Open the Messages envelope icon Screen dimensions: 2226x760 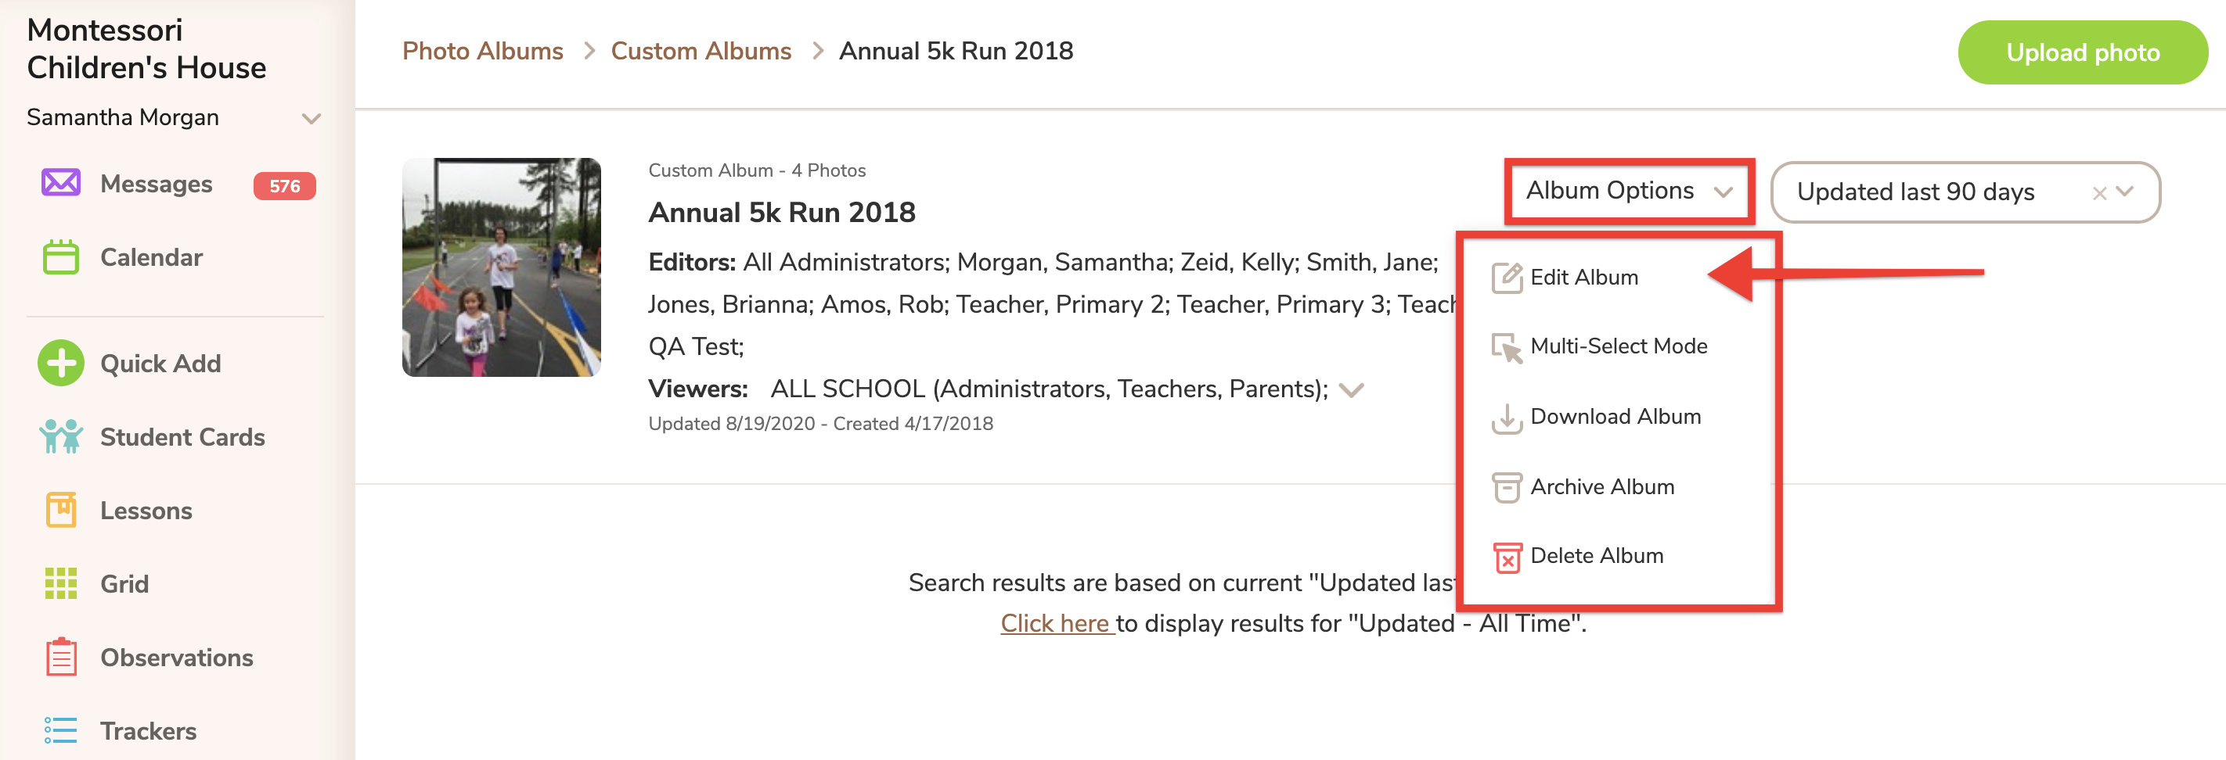click(x=60, y=183)
